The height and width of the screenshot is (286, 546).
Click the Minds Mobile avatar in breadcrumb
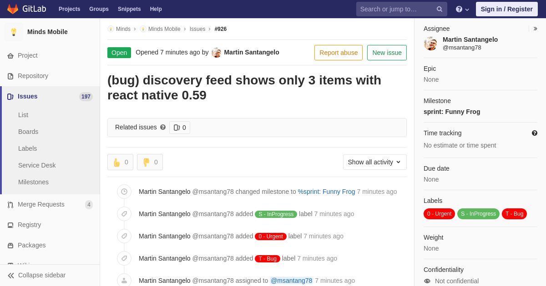[143, 29]
